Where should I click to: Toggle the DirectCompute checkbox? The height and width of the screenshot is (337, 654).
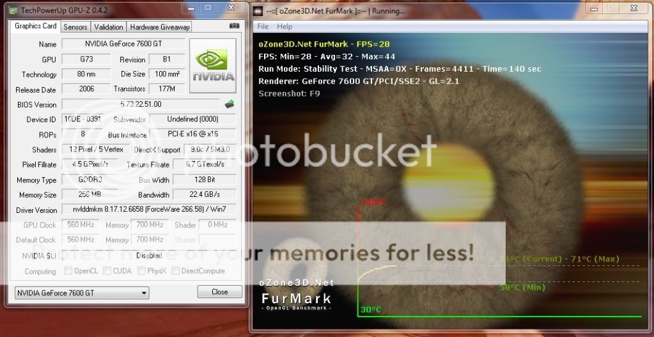click(176, 270)
